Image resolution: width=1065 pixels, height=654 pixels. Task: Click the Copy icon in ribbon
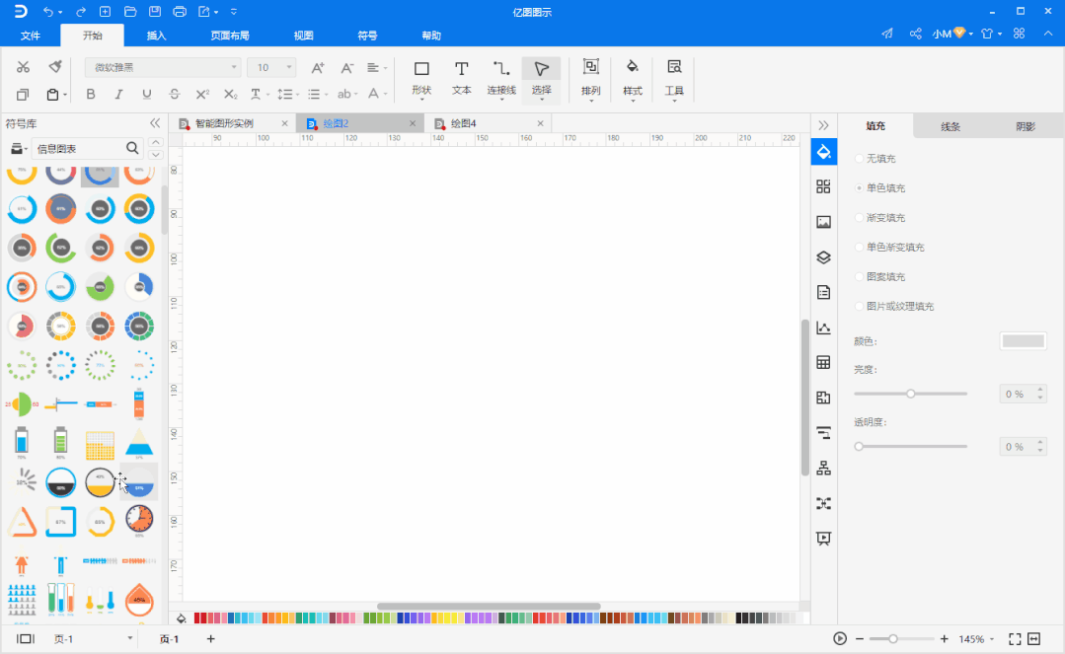(x=23, y=95)
